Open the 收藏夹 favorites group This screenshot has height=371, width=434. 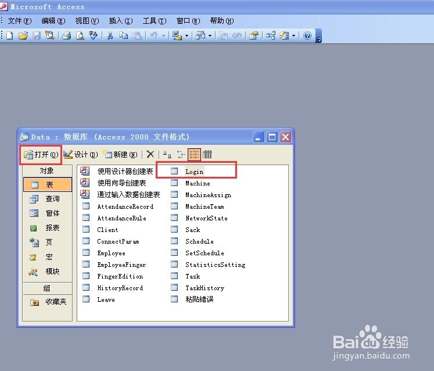point(48,302)
